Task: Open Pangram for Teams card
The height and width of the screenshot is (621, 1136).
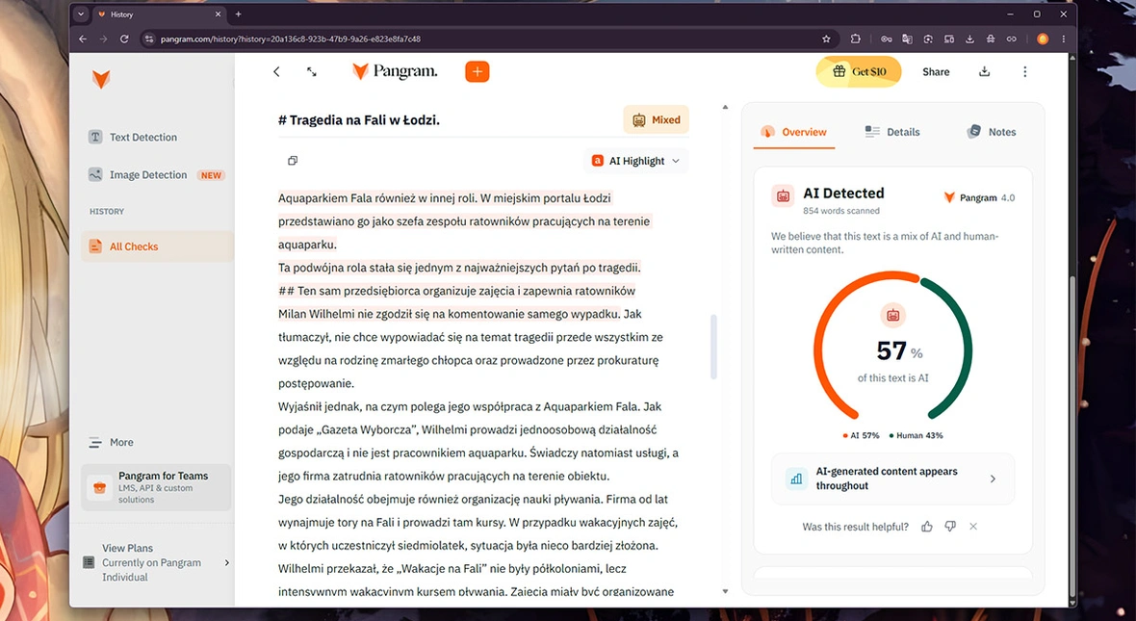Action: pos(157,487)
